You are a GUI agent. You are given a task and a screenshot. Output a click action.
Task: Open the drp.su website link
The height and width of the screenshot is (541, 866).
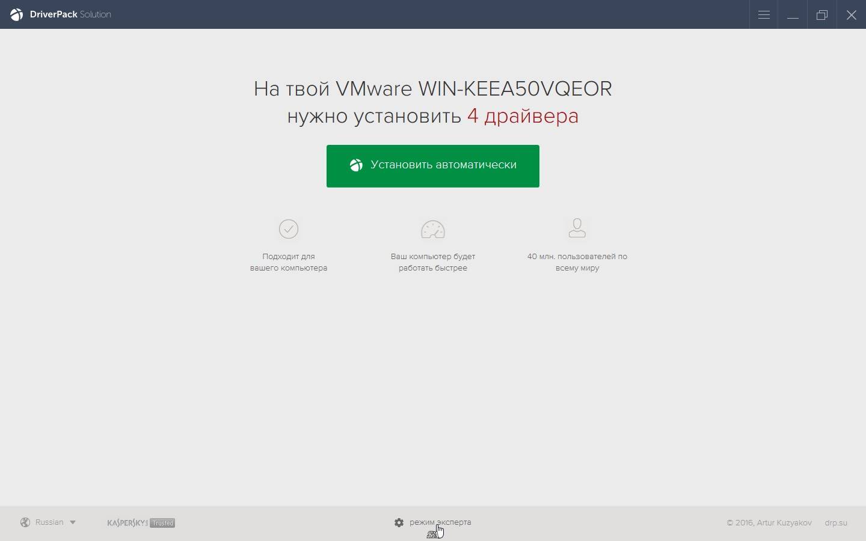click(836, 523)
